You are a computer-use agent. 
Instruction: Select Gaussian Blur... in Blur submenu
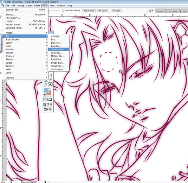[x=58, y=50]
